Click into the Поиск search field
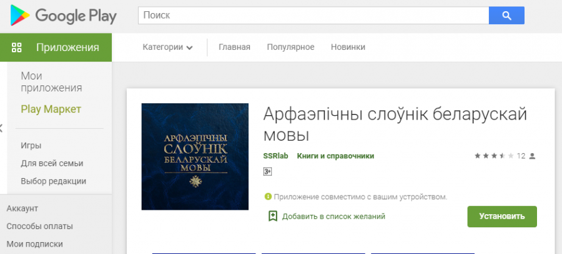The width and height of the screenshot is (562, 254). pyautogui.click(x=313, y=16)
